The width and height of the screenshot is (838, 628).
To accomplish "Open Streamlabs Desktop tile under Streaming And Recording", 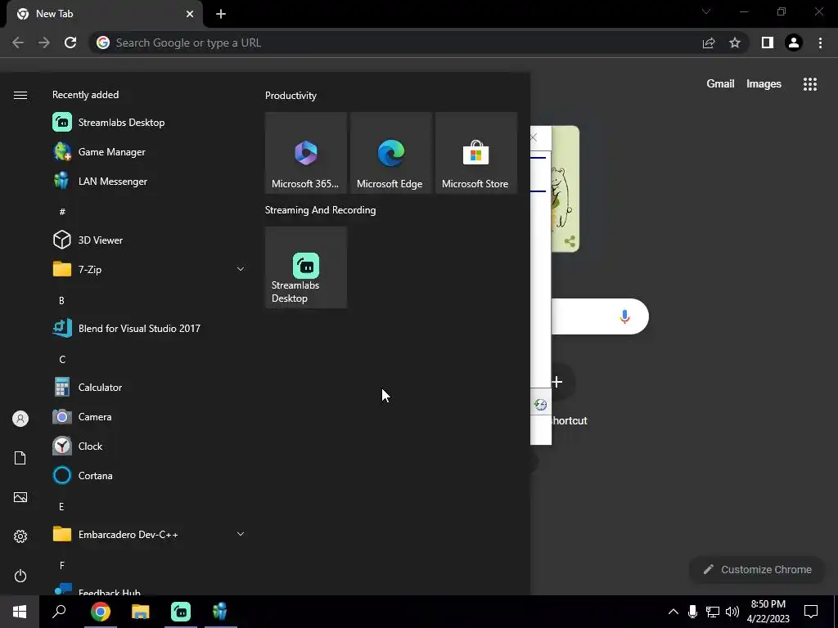I will [306, 267].
